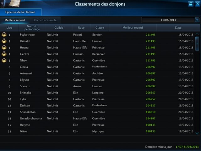Toggle the window lock icon
This screenshot has width=201, height=151.
190,4
